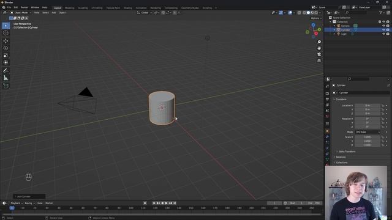Select the Move tool
392x220 pixels.
point(6,41)
